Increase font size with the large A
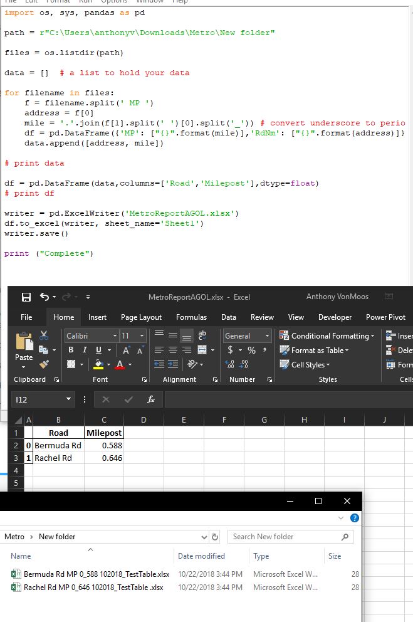Viewport: 413px width, 622px height. click(x=125, y=351)
